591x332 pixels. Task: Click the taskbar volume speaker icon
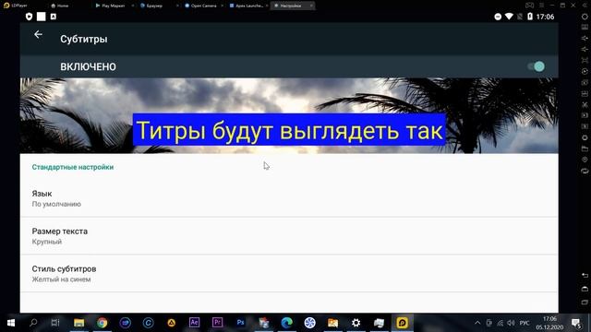tap(511, 323)
